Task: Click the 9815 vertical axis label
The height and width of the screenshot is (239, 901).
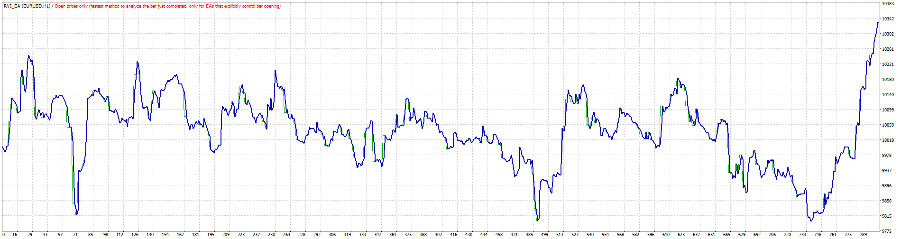Action: pos(886,216)
